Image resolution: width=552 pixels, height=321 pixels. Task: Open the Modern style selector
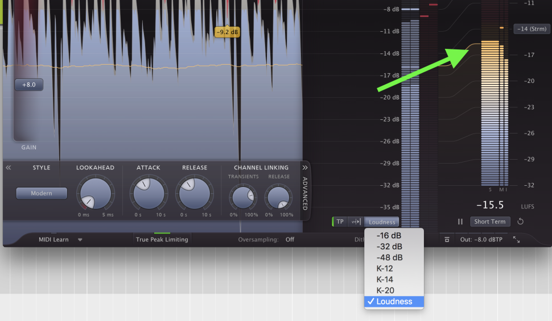[x=42, y=193]
